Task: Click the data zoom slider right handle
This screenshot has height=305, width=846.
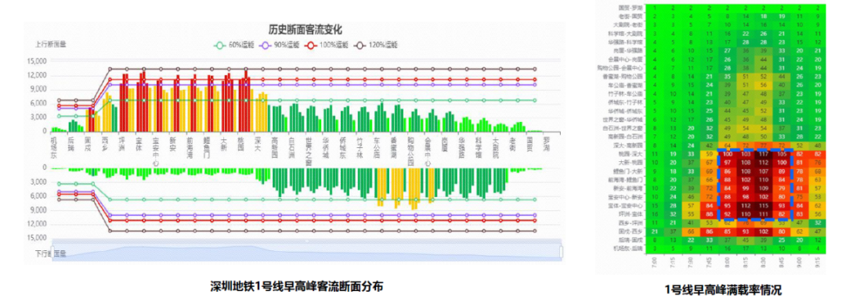Action: 561,253
